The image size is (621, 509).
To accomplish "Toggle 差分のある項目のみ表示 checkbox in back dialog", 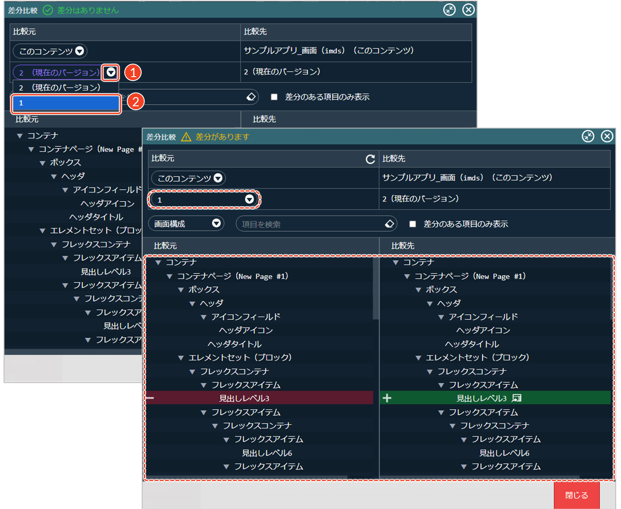I will [274, 97].
